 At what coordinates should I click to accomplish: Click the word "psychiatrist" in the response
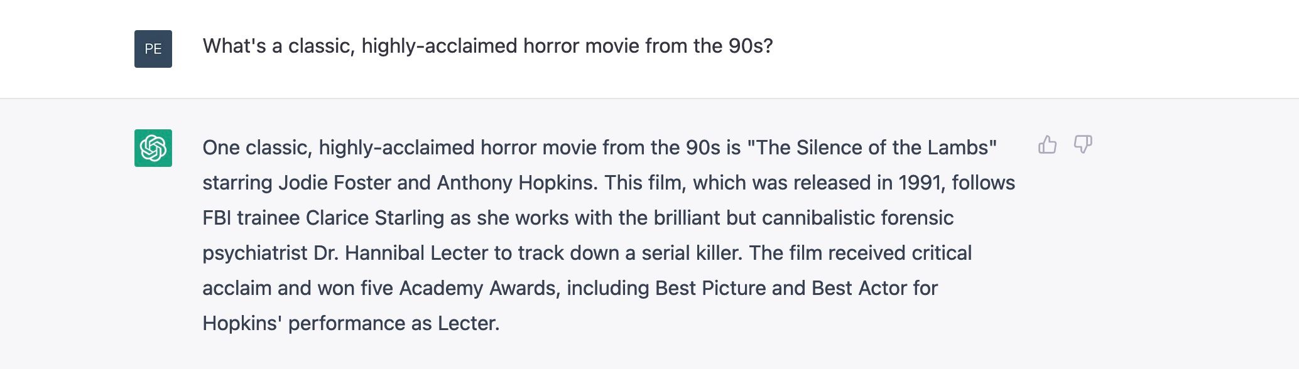coord(255,253)
